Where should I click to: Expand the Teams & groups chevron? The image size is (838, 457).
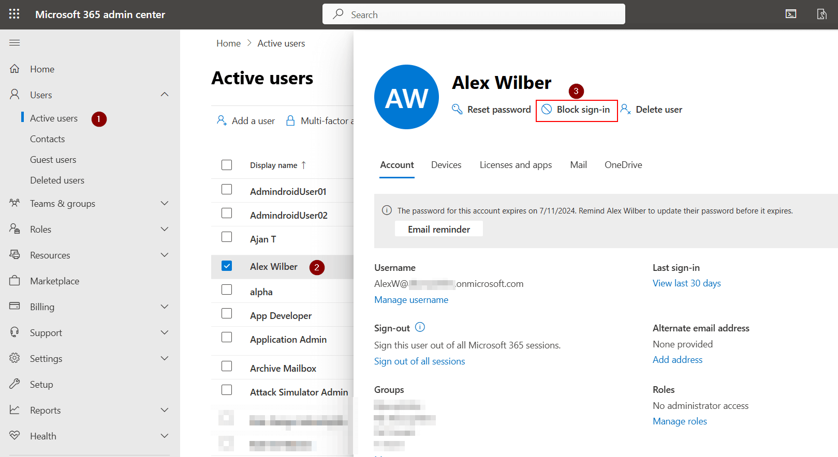(x=165, y=203)
